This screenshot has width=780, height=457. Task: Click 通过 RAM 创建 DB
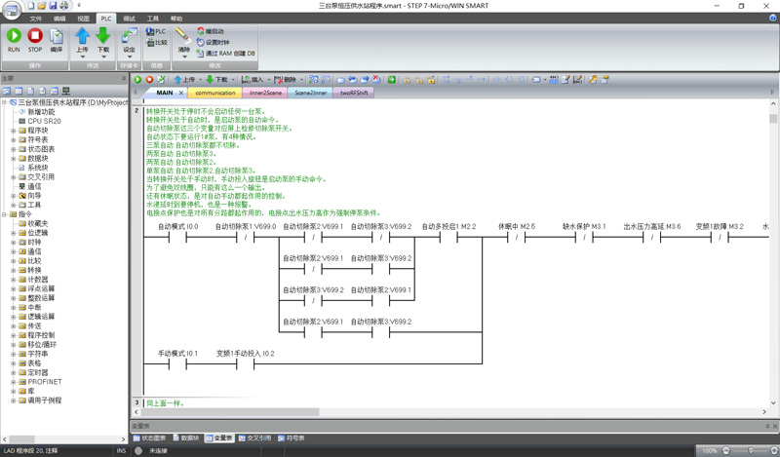(x=225, y=54)
